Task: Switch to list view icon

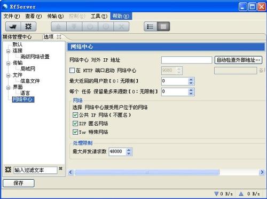Action: [151, 27]
